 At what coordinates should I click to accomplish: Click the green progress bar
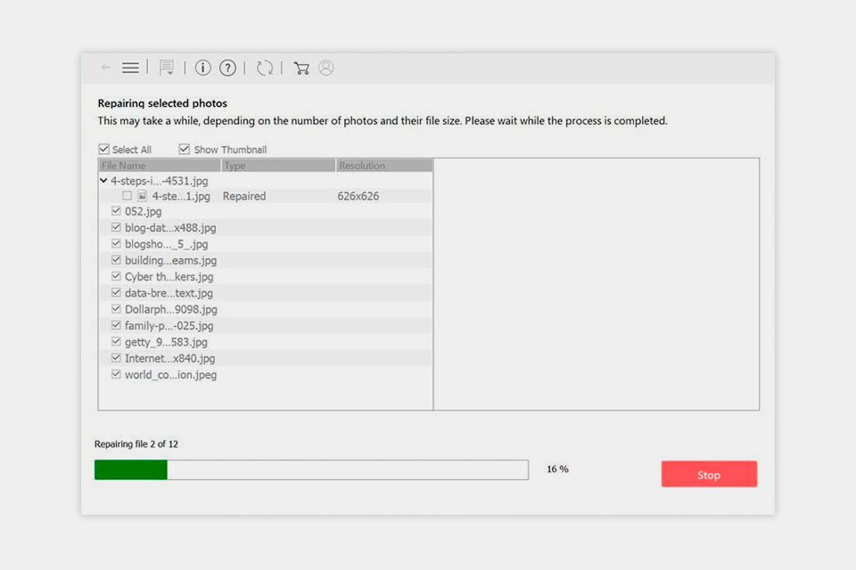[129, 469]
